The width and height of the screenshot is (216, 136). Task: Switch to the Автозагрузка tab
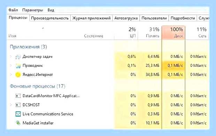tap(126, 18)
